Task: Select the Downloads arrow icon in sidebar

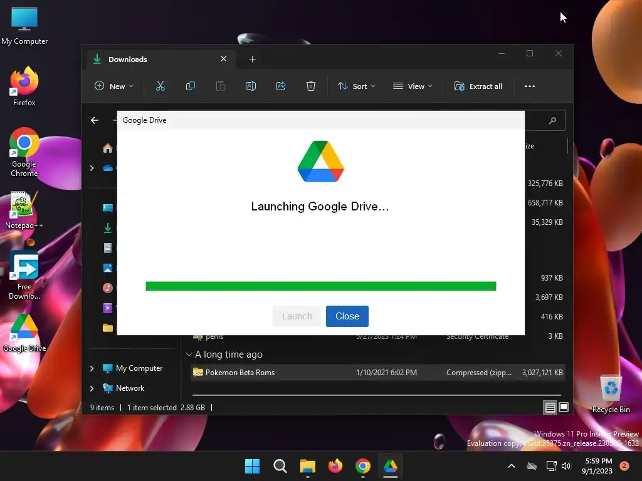Action: coord(108,228)
